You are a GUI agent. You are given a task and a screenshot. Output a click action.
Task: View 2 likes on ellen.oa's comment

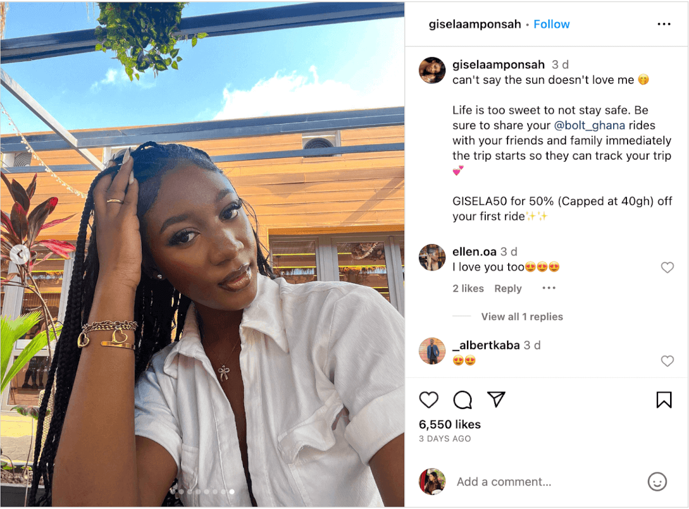point(468,289)
